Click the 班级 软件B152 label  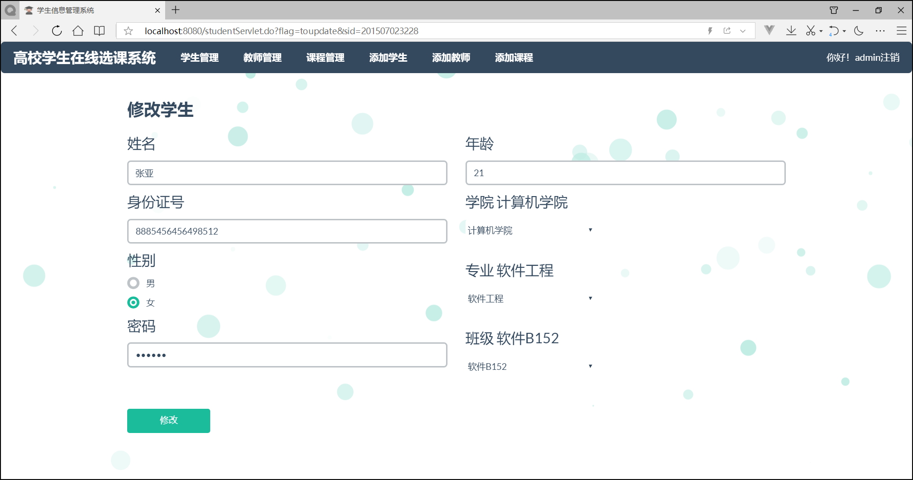click(512, 339)
